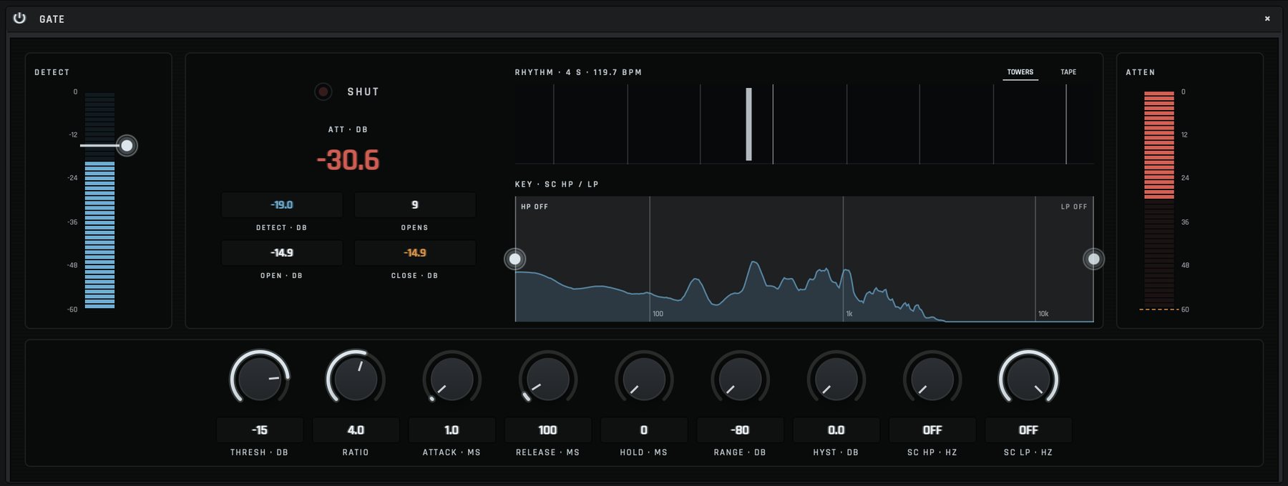Click the RHYTHM · 4 S · 119.7 BPM header
1288x486 pixels.
click(x=578, y=72)
